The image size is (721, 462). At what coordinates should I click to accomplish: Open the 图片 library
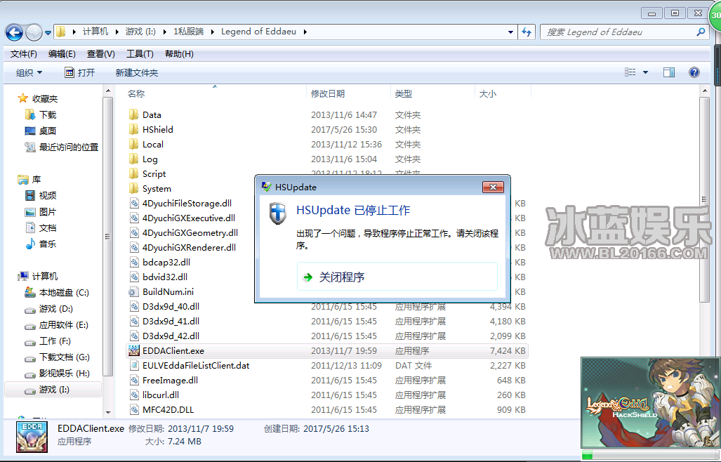coord(41,212)
